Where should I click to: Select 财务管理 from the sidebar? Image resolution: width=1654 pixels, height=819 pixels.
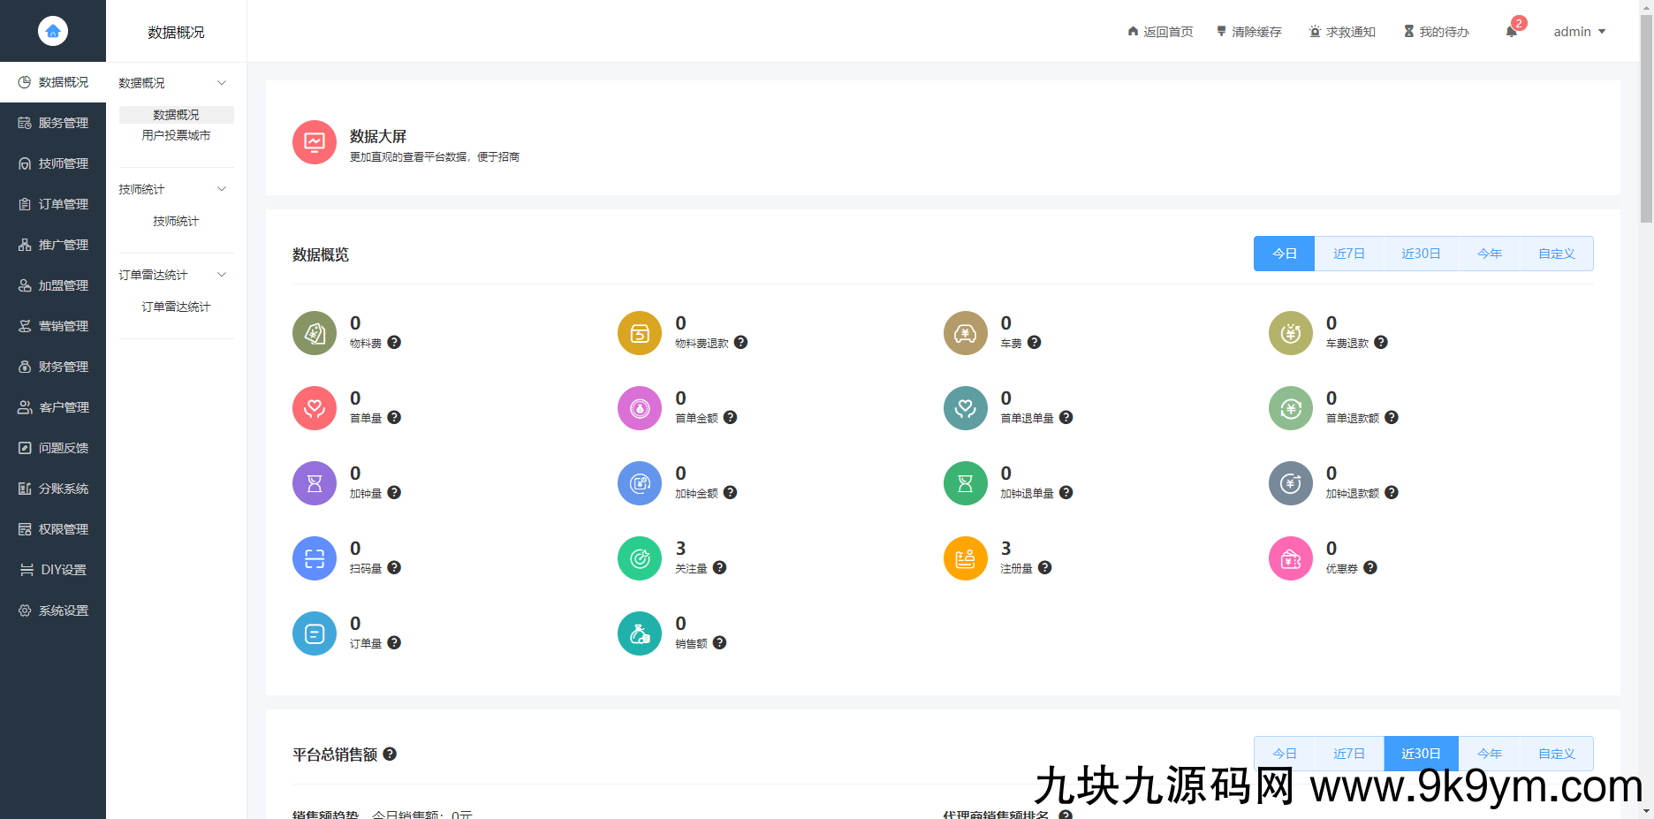click(x=53, y=366)
